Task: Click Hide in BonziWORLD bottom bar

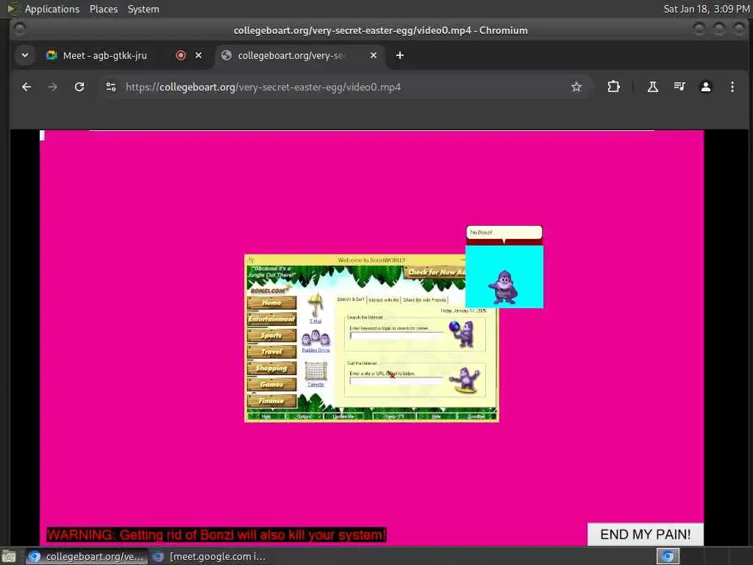Action: click(x=436, y=416)
